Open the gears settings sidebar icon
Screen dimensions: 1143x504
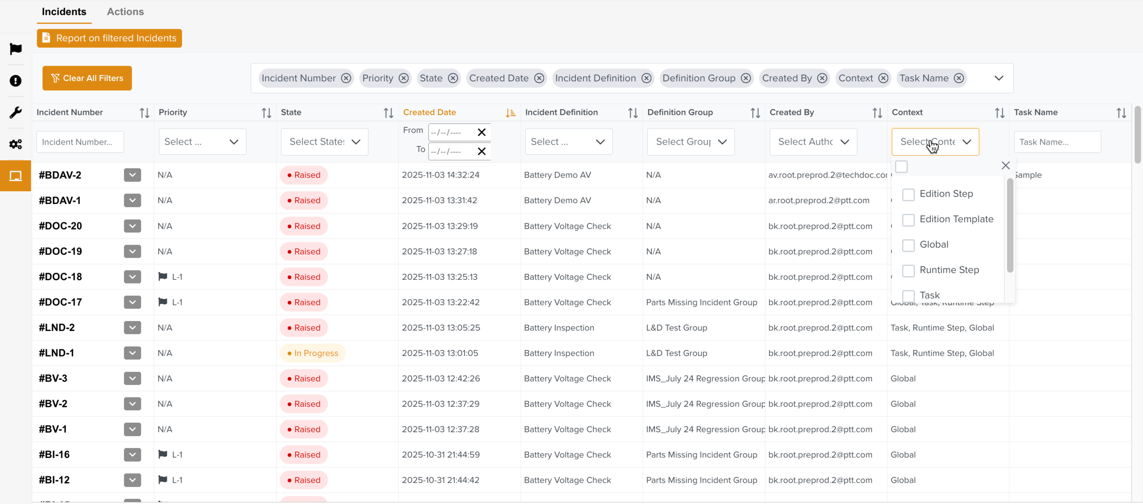(16, 144)
